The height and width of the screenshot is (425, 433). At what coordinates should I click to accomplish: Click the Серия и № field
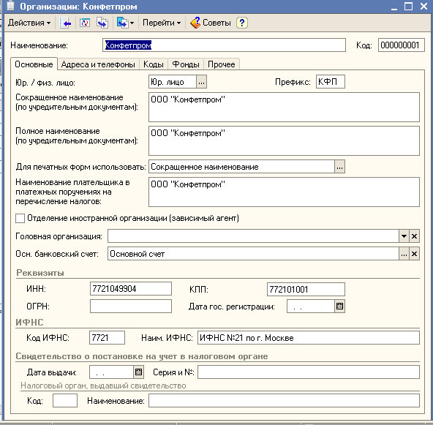[309, 372]
